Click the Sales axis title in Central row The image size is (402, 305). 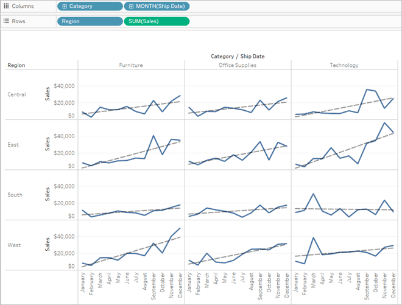(47, 94)
